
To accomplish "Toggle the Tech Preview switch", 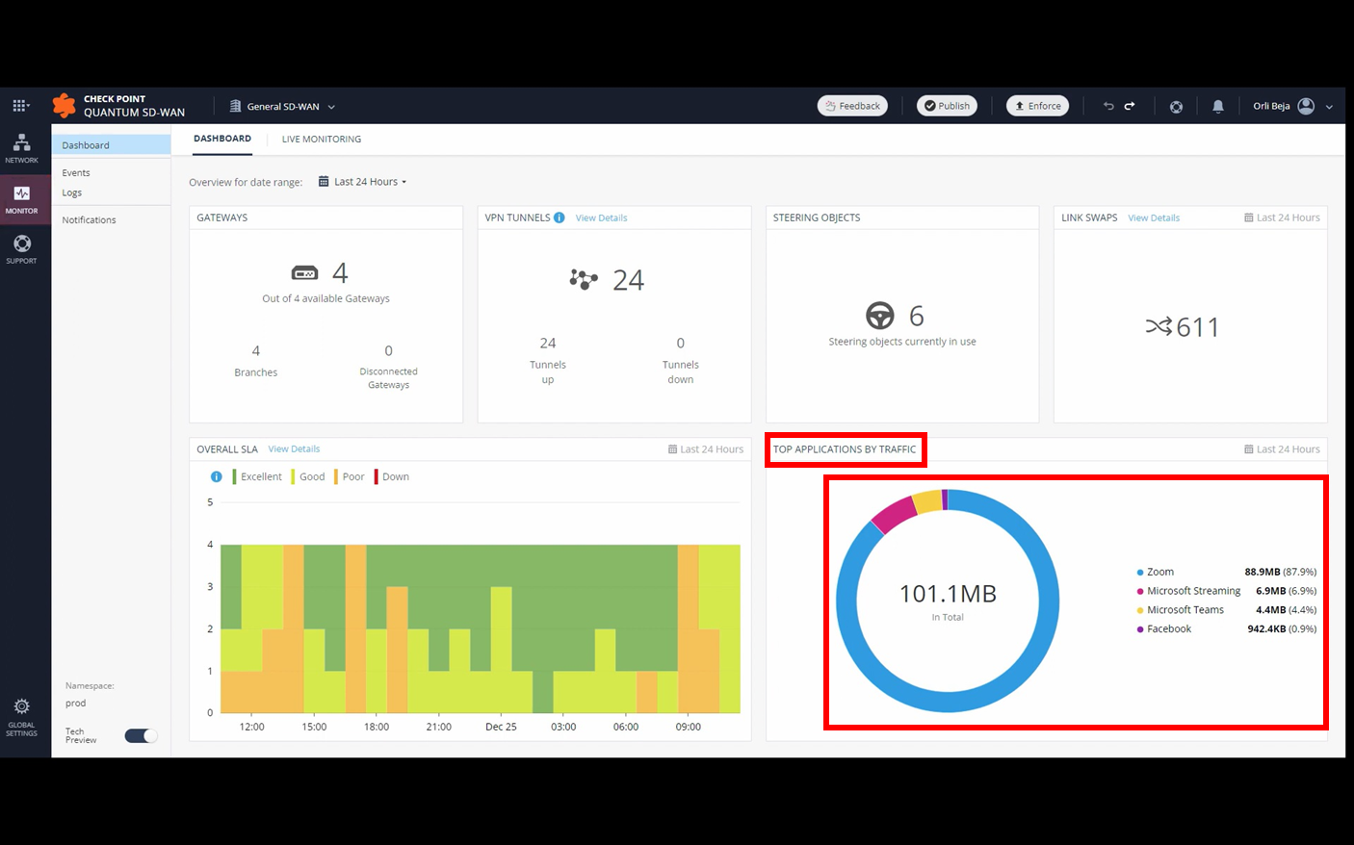I will click(141, 735).
